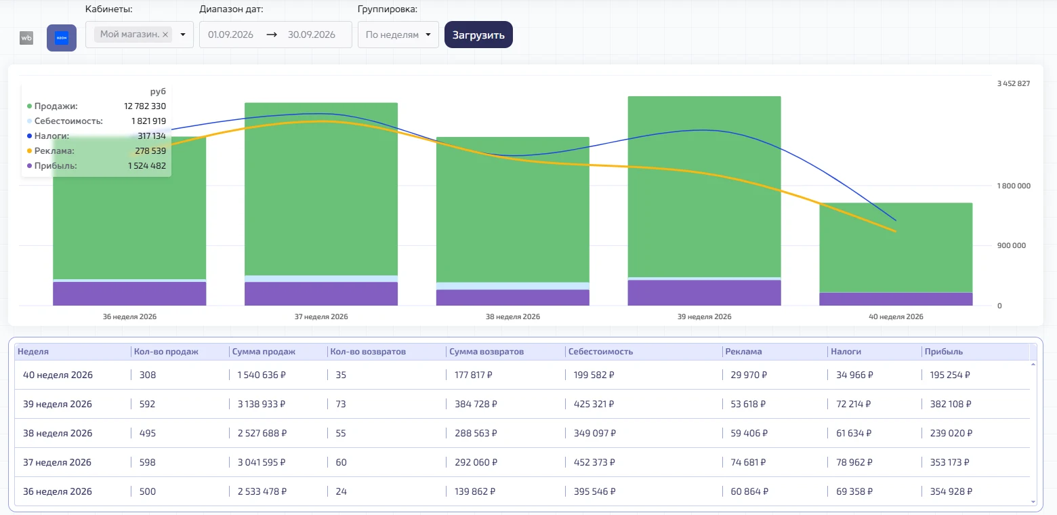Open the По неделям grouping dropdown

pos(398,35)
